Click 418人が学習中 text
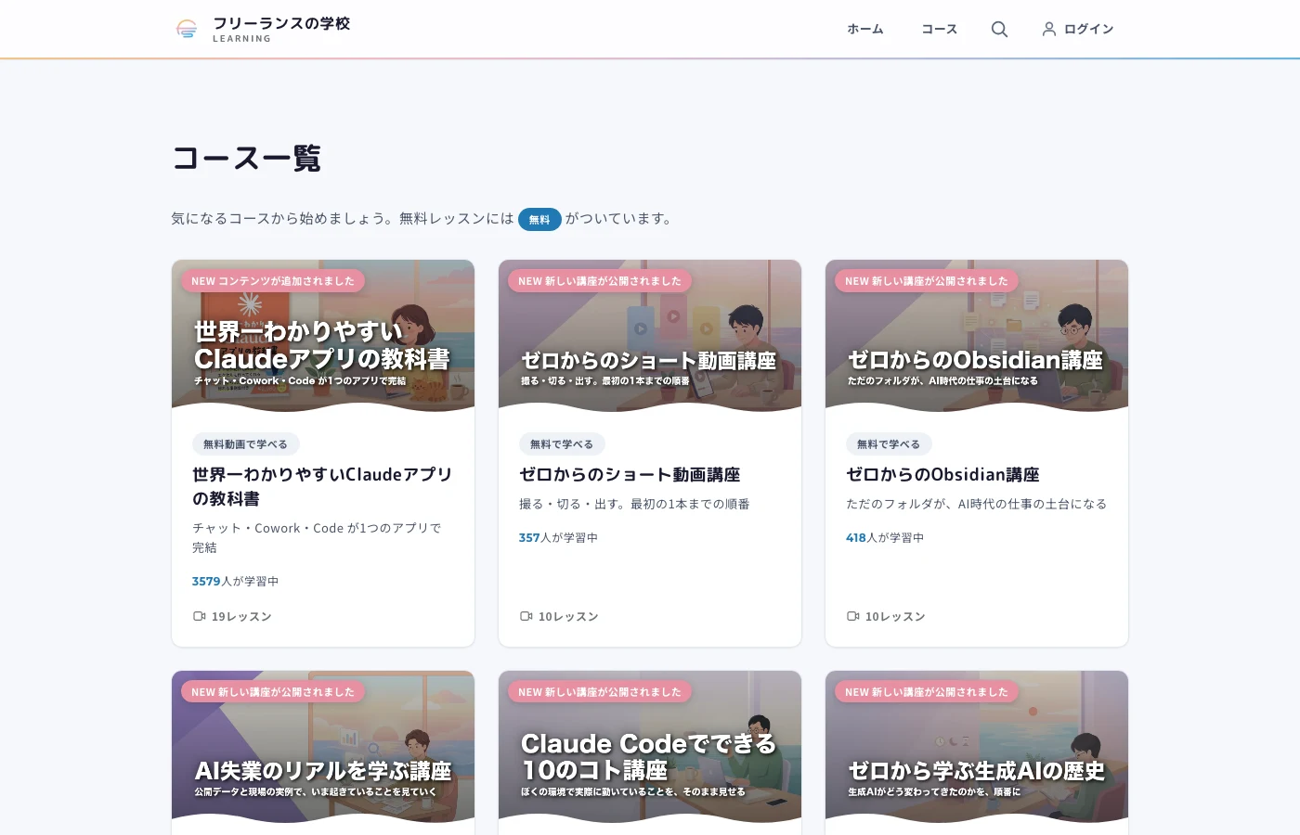Screen dimensions: 1300x835 click(885, 538)
